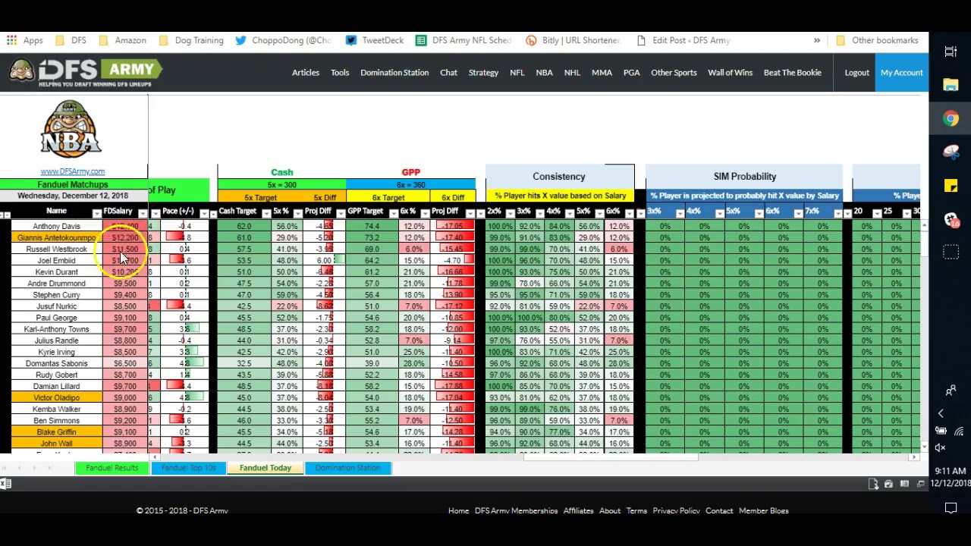Open the Articles menu item
Image resolution: width=971 pixels, height=546 pixels.
click(306, 72)
